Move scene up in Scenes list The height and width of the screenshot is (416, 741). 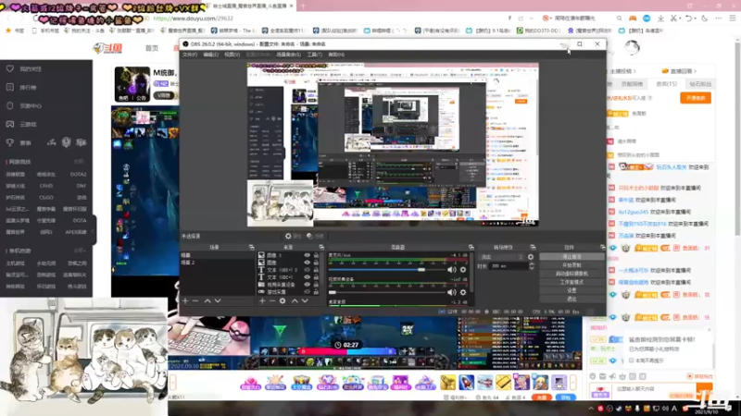[207, 301]
